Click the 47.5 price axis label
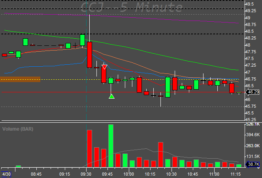Screen dimensions: 262x178 pyautogui.click(x=250, y=58)
